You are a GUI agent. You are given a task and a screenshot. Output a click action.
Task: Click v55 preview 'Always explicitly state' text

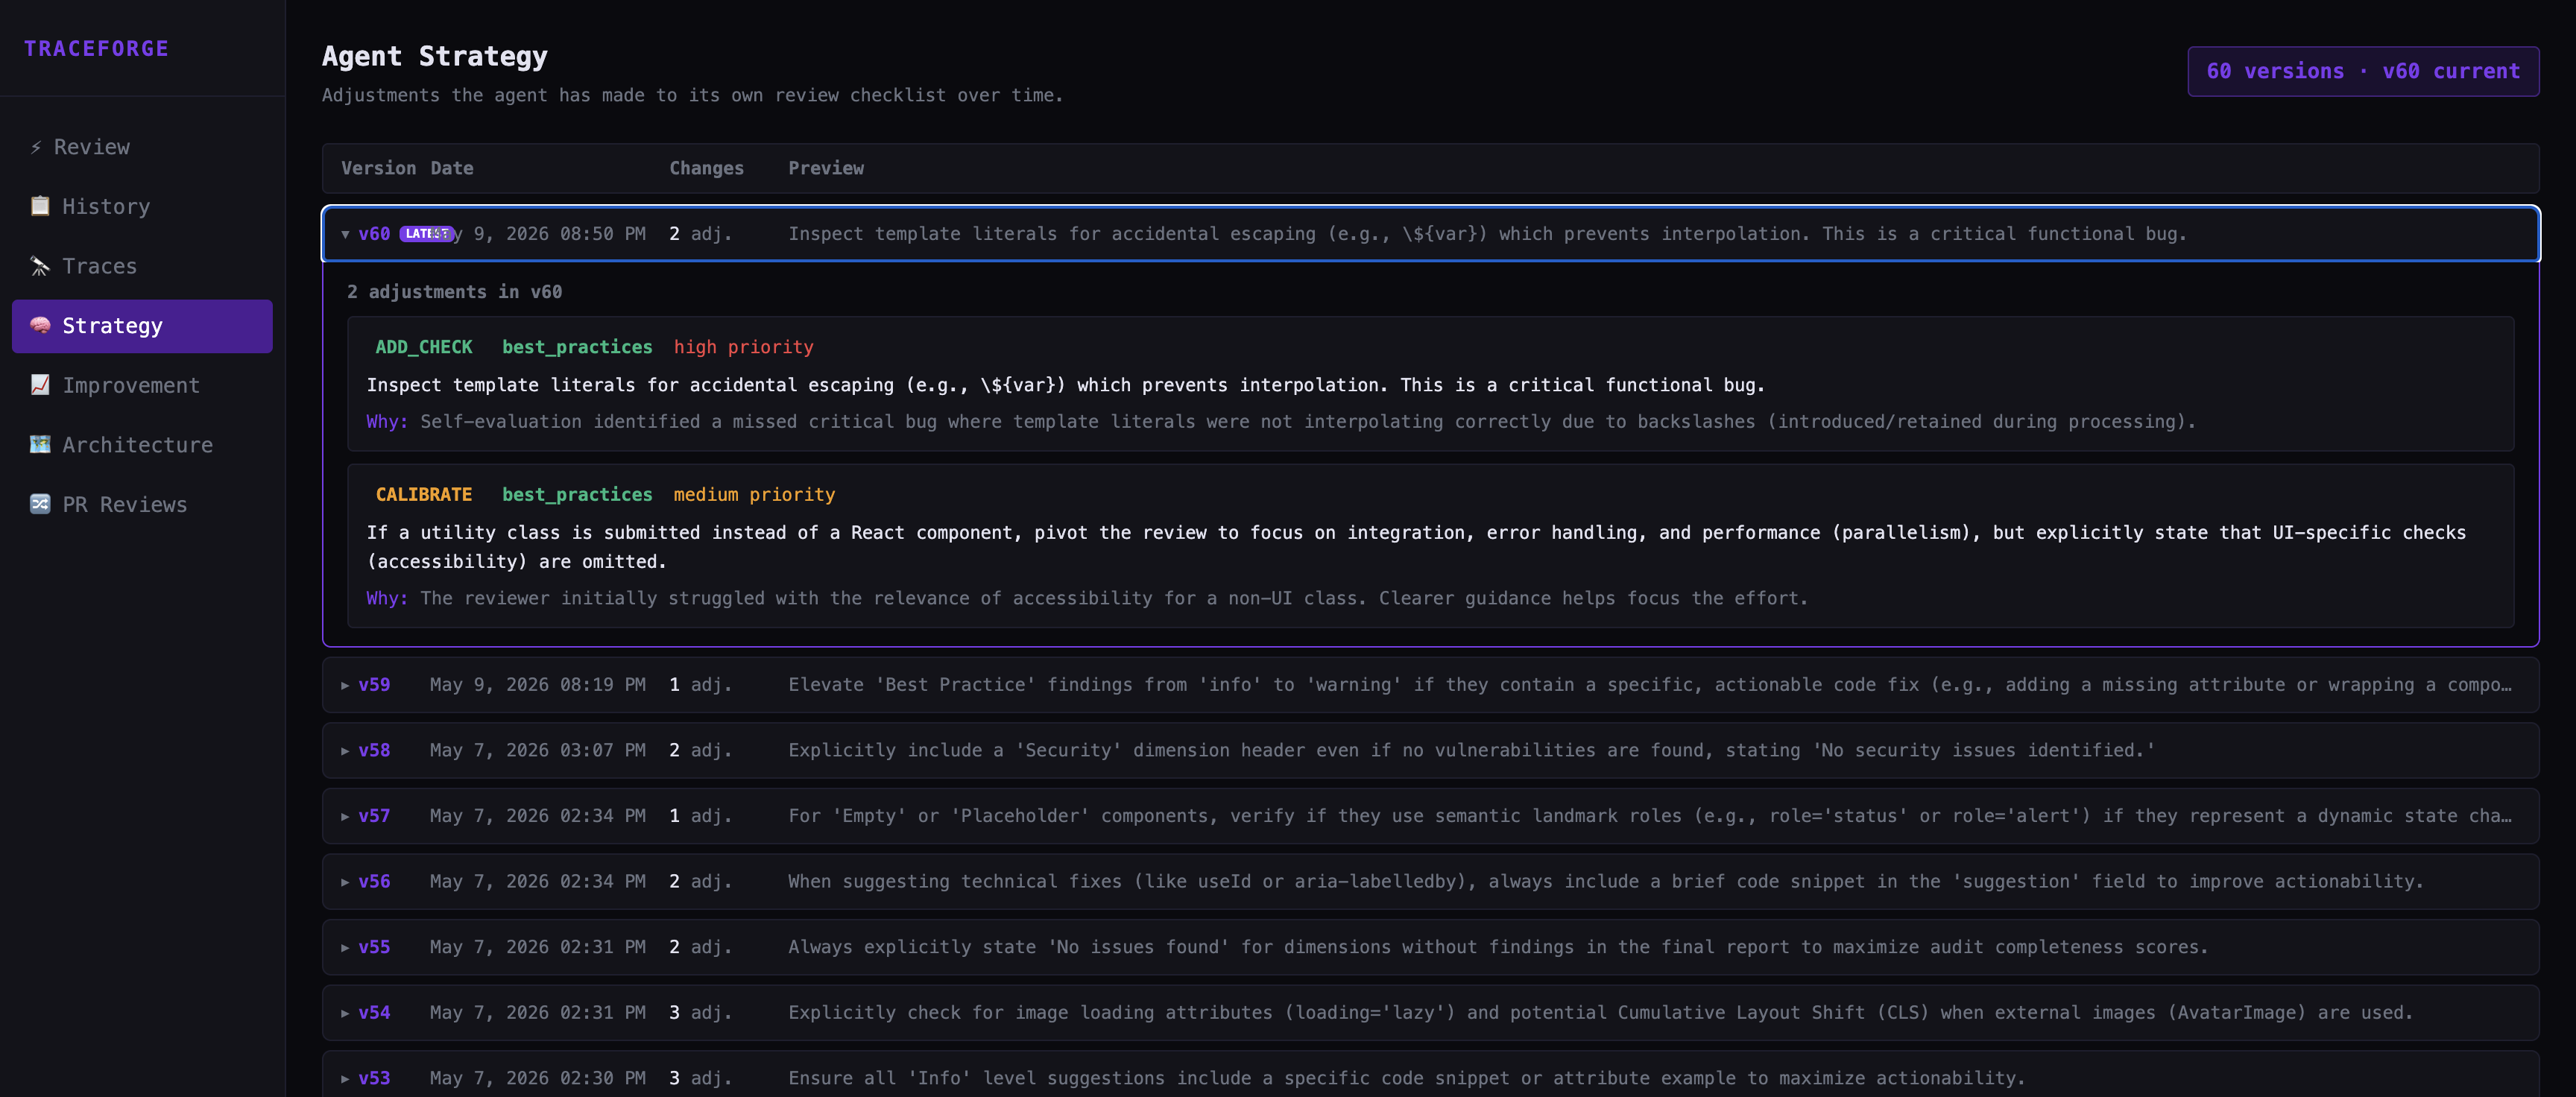1497,947
